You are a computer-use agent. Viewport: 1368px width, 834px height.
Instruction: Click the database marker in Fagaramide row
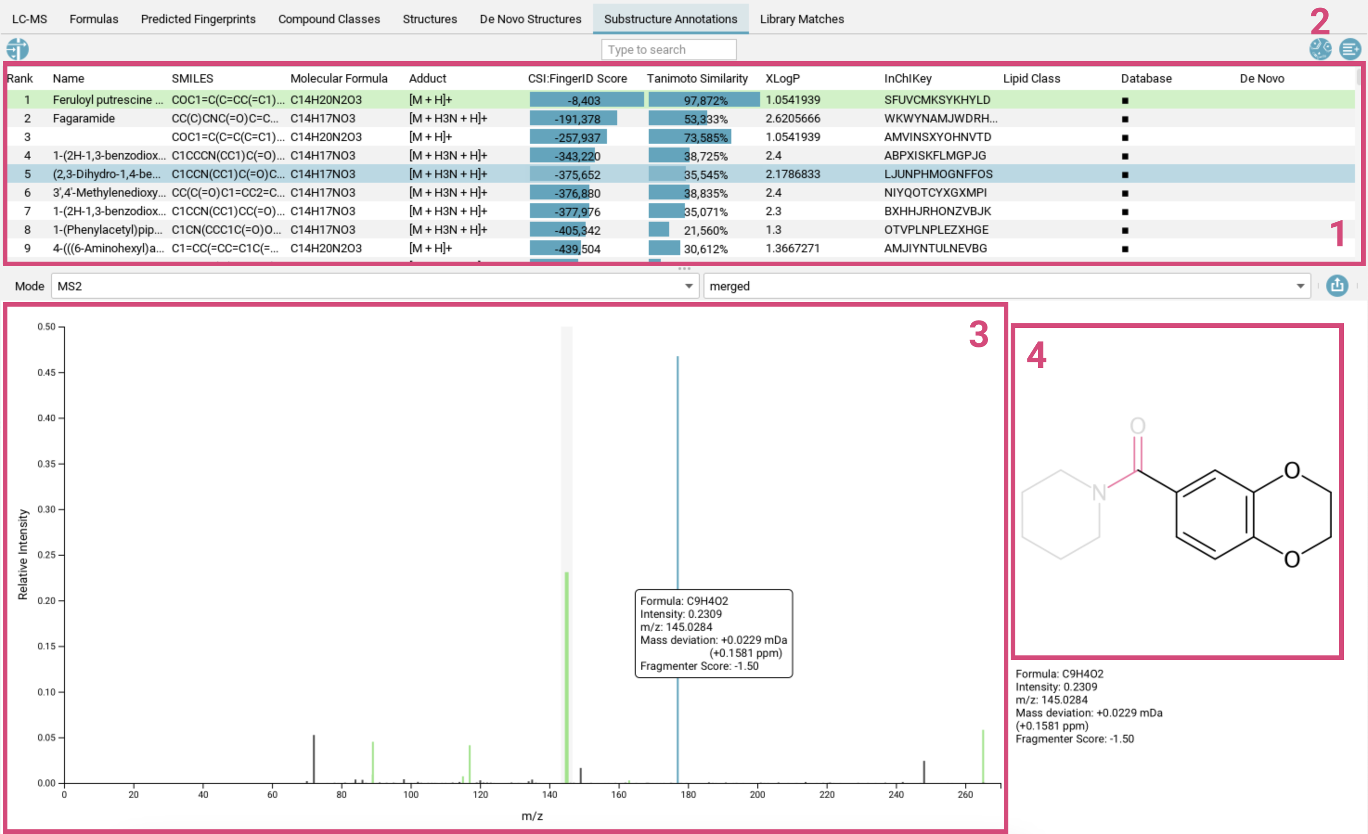[1125, 119]
